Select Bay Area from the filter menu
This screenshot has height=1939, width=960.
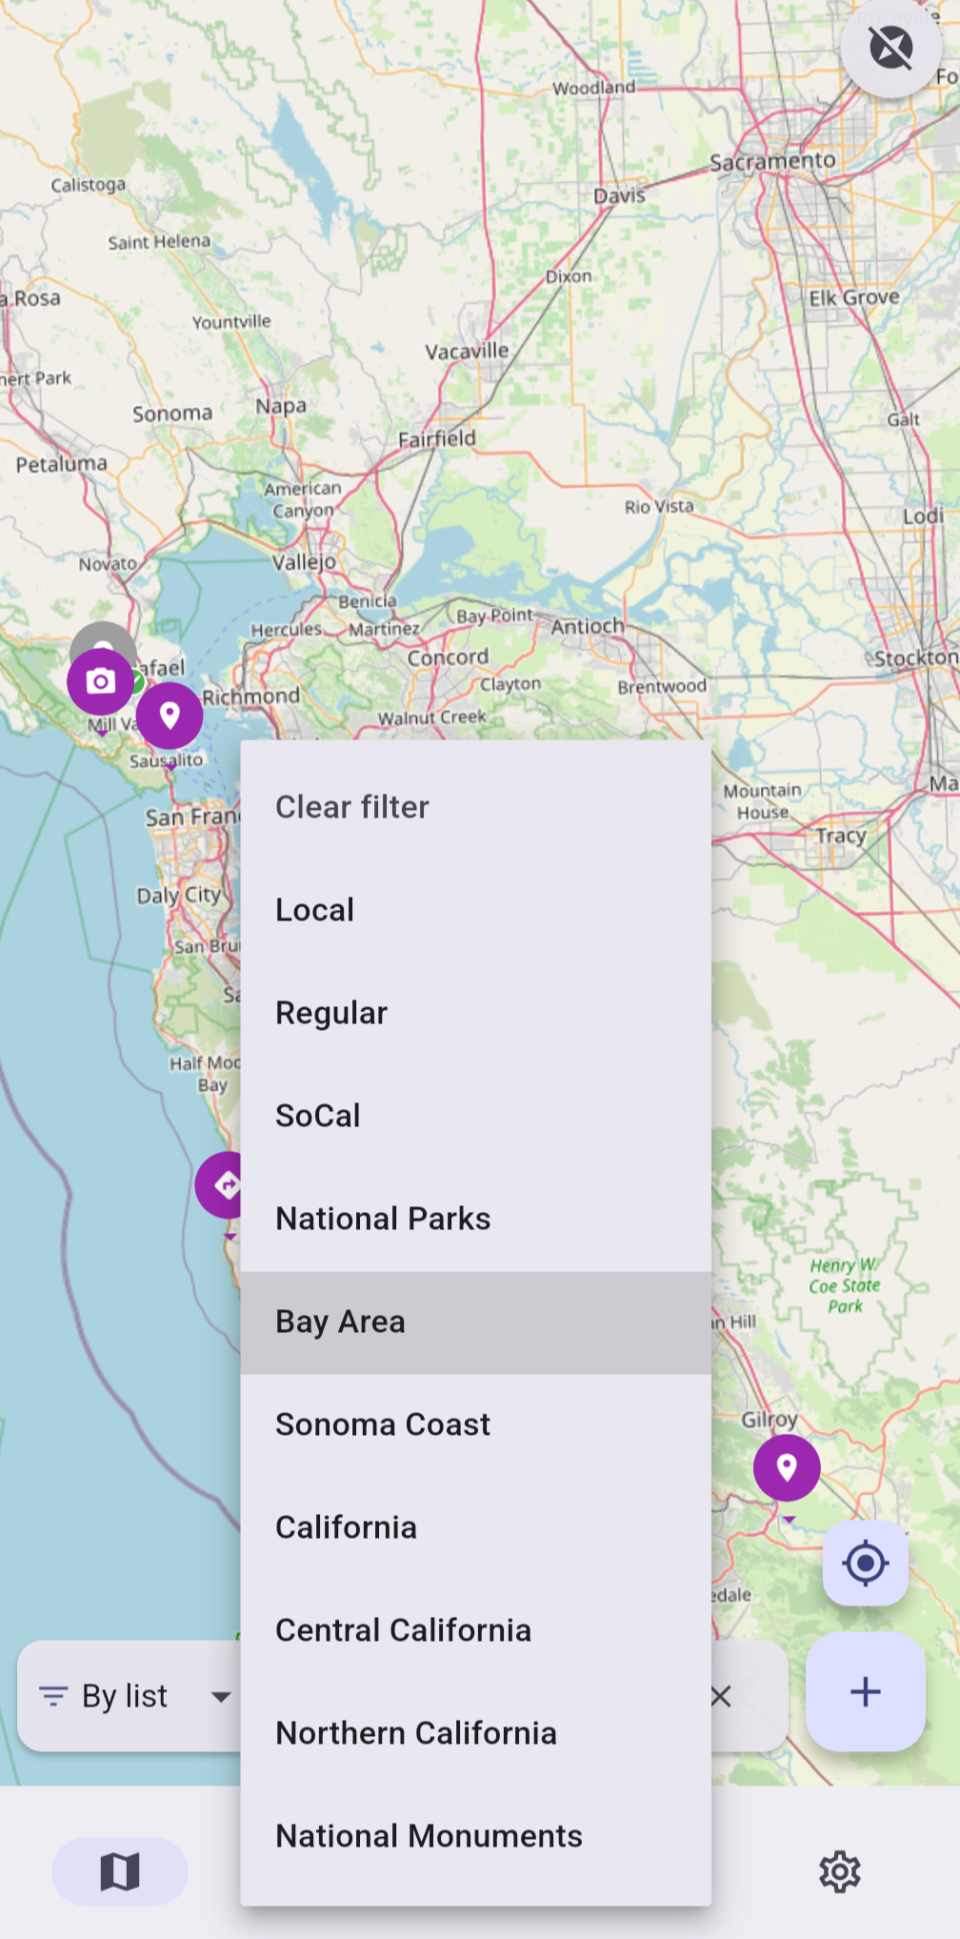[340, 1322]
